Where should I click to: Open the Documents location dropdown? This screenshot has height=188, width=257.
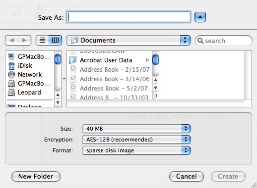click(x=128, y=41)
